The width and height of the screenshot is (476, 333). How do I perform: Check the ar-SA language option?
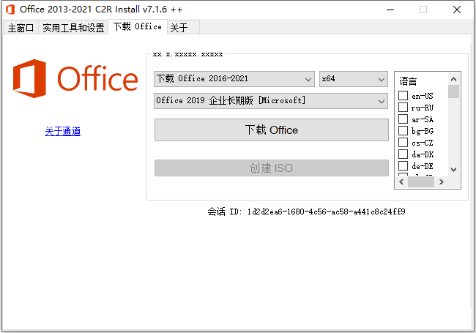tap(403, 119)
